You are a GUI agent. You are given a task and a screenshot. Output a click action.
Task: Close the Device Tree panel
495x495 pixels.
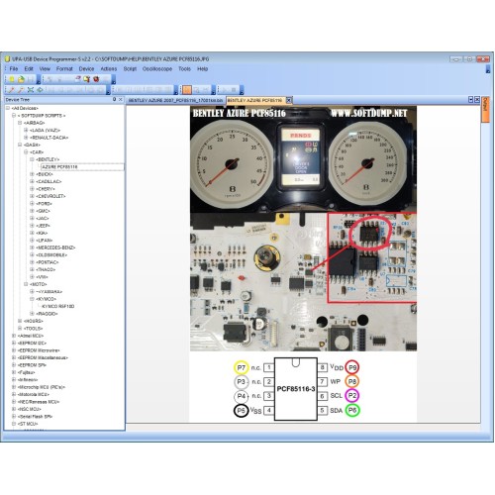121,99
